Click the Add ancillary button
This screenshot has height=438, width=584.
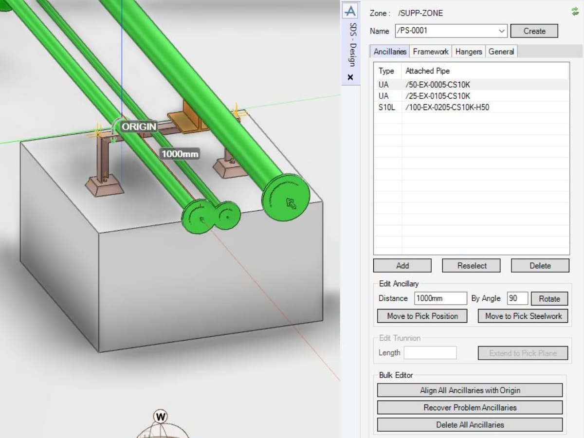coord(402,266)
